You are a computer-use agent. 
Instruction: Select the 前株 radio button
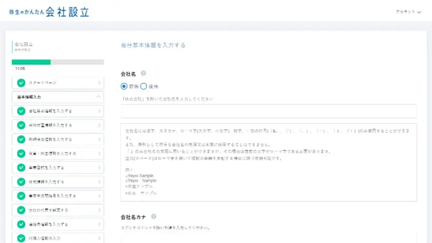[x=124, y=86]
